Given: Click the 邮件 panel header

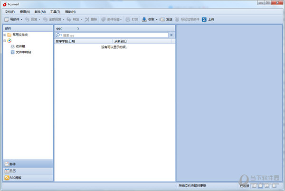Looking at the screenshot, I should [28, 28].
